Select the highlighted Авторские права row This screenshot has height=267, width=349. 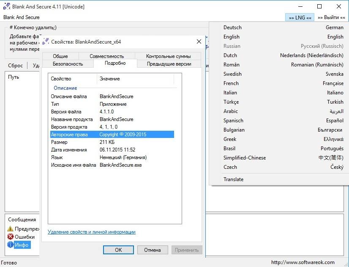click(x=112, y=135)
